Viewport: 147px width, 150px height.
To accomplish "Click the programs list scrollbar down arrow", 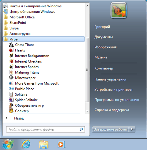I will 87,111.
